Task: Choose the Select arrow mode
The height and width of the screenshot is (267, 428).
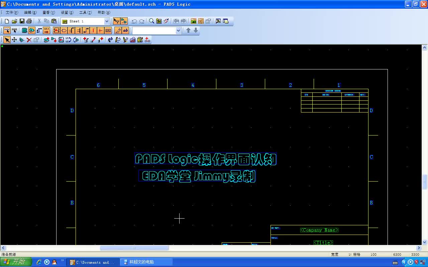Action: (x=7, y=40)
